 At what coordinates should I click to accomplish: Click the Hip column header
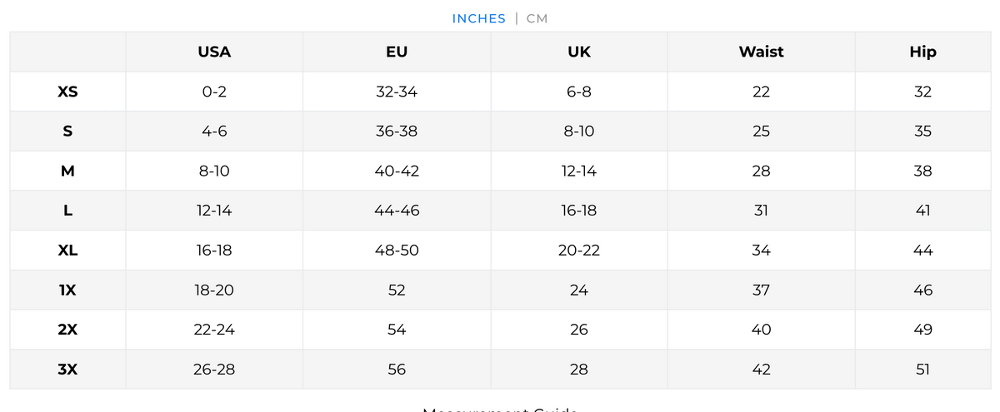click(x=922, y=52)
